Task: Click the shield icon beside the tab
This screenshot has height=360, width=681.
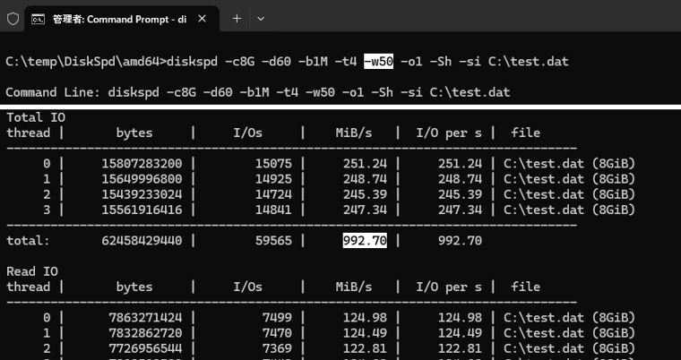Action: point(13,19)
